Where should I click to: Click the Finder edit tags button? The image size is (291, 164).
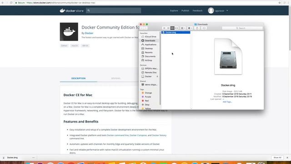click(x=204, y=28)
